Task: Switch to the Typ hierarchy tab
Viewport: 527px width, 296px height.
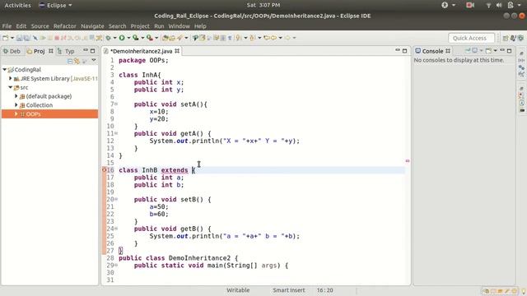Action: click(x=66, y=51)
